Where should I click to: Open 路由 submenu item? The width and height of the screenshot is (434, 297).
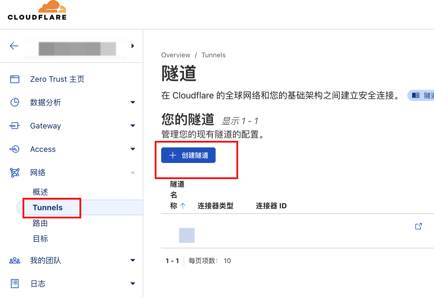pyautogui.click(x=40, y=223)
